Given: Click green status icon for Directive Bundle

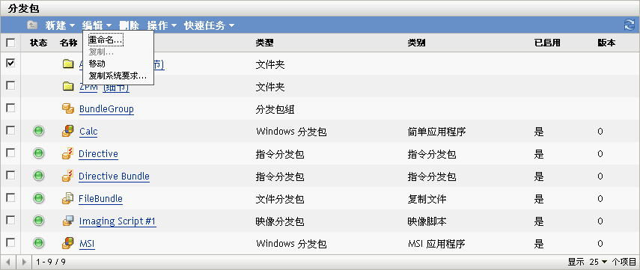Looking at the screenshot, I should 38,176.
